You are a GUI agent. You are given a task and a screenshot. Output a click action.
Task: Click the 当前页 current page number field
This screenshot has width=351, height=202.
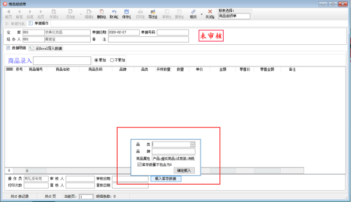click(86, 197)
